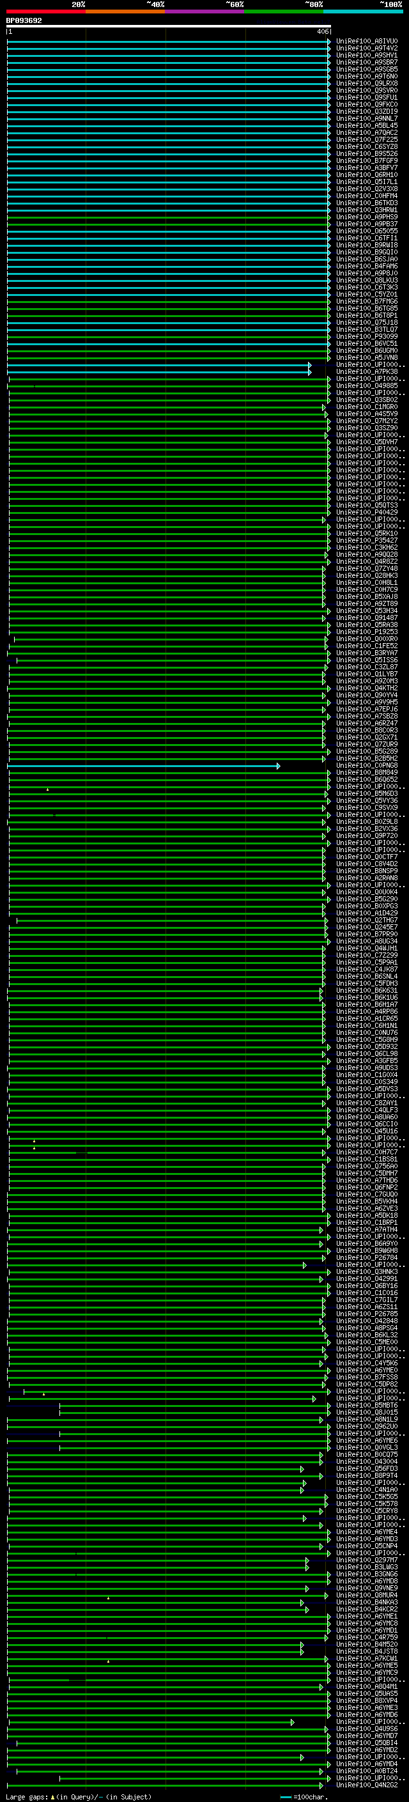Select label UniRef100_Q245E7
This screenshot has width=409, height=1802.
[367, 928]
